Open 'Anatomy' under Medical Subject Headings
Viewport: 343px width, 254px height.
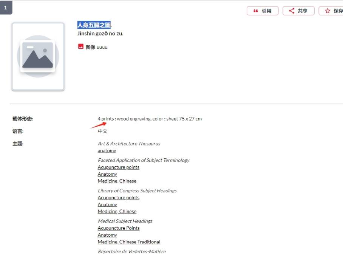pyautogui.click(x=107, y=235)
